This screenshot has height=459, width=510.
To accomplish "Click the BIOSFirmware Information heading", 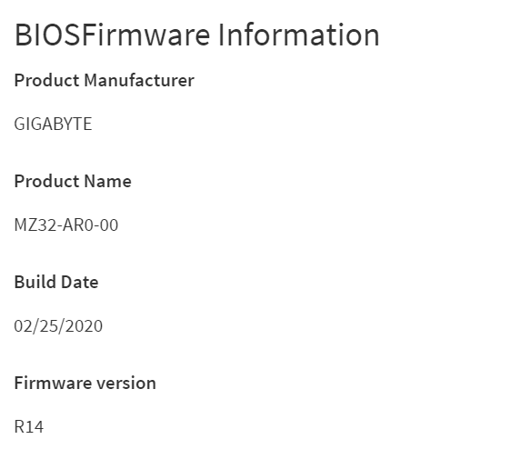I will coord(197,35).
